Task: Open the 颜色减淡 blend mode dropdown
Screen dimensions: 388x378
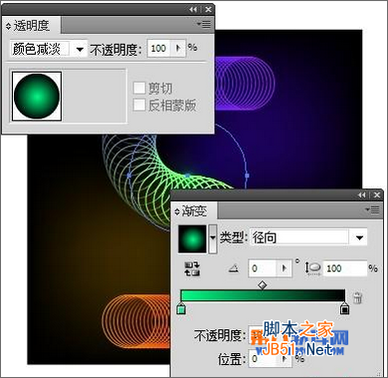Action: (x=80, y=50)
